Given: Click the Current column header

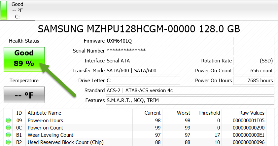Looking at the screenshot, I should tap(147, 113).
